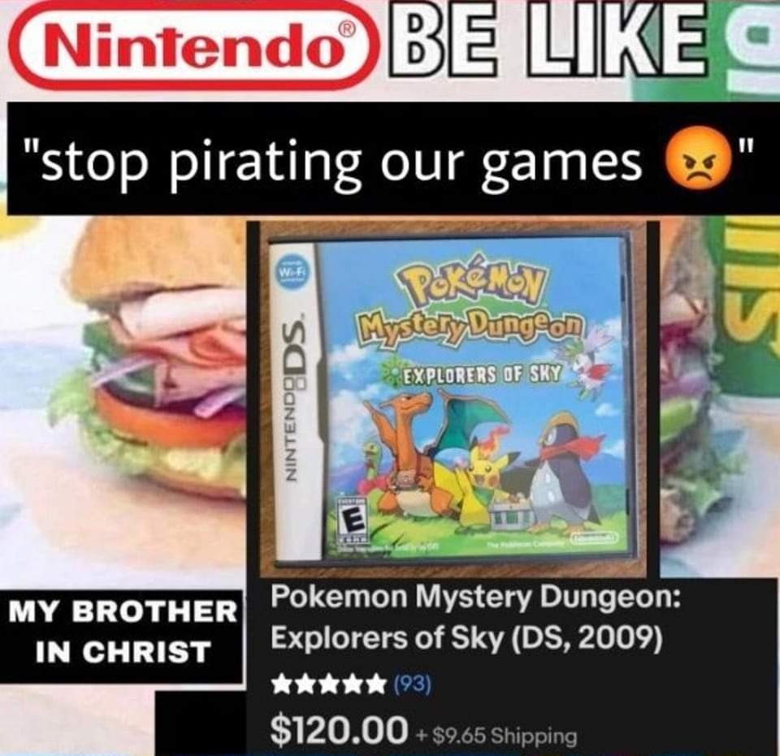The image size is (780, 756).
Task: Click the five-star rating
Action: [x=327, y=685]
